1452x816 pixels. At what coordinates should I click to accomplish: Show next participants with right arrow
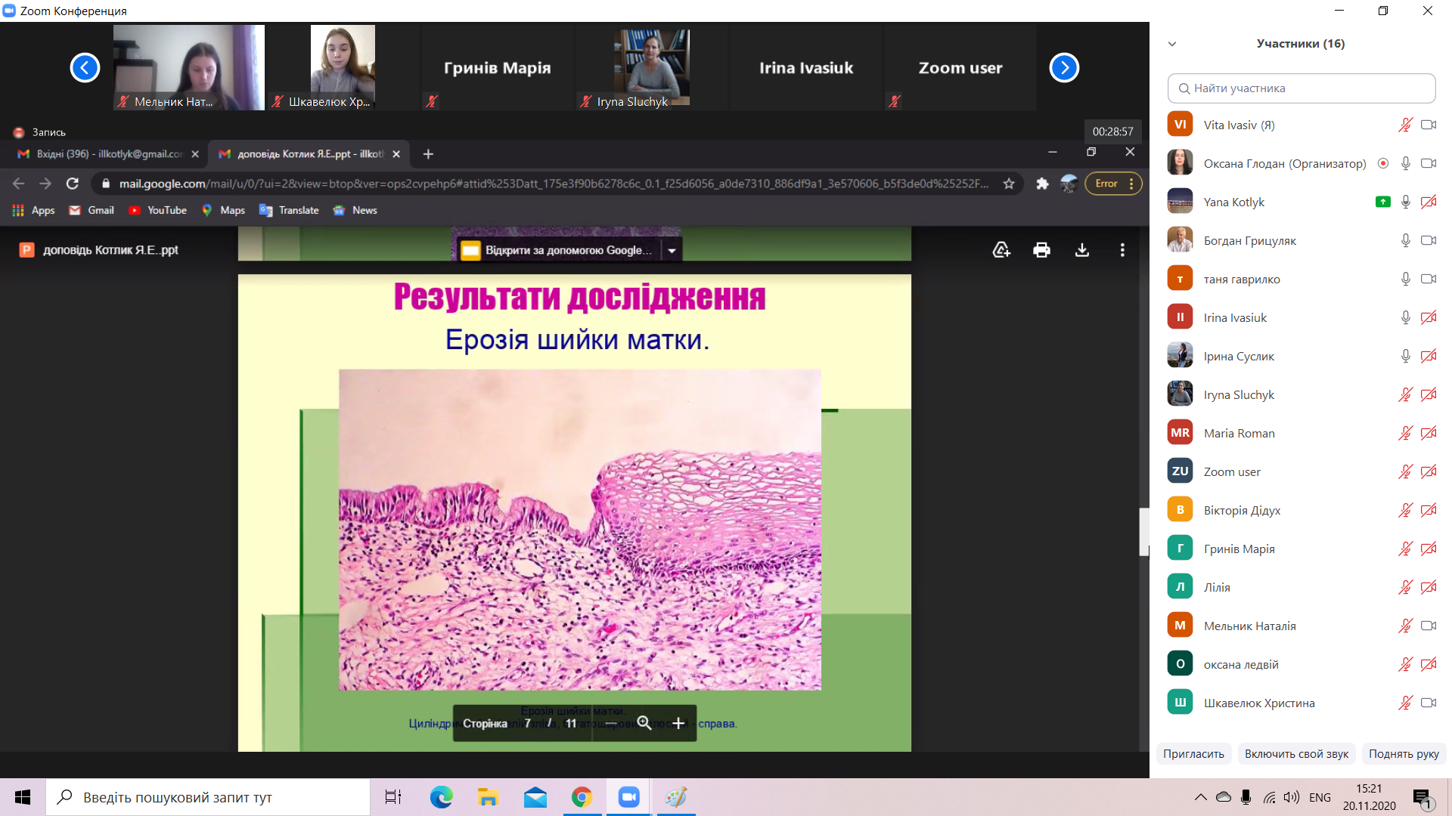pos(1064,68)
